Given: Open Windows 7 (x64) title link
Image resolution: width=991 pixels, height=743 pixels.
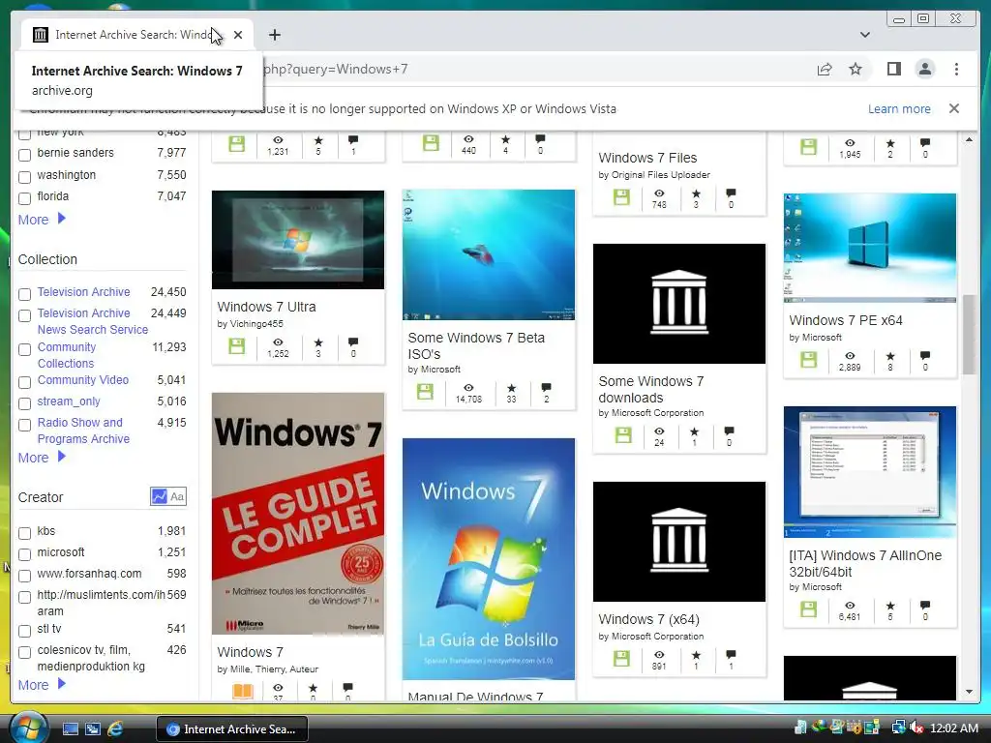Looking at the screenshot, I should click(x=648, y=619).
